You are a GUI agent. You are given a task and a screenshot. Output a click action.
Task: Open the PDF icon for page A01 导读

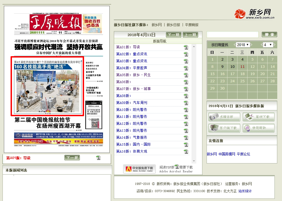coord(186,47)
